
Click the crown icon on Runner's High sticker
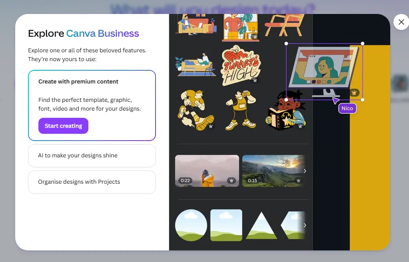[x=255, y=80]
